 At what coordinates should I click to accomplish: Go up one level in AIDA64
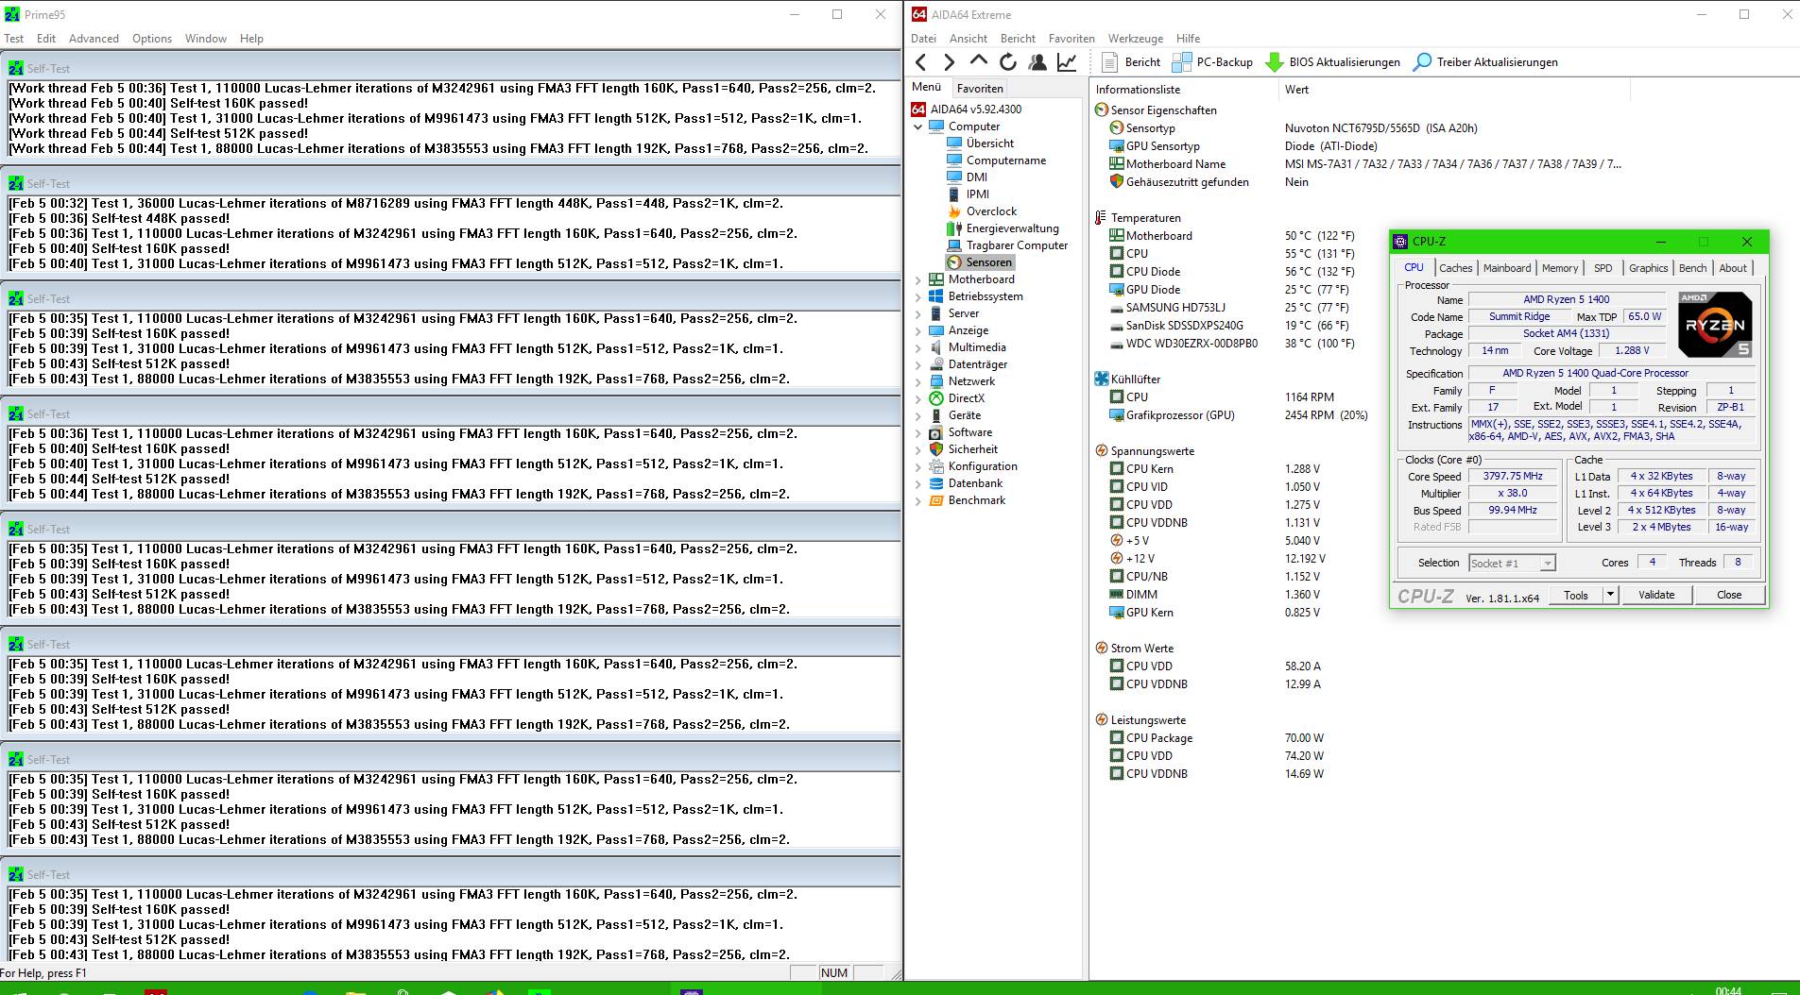point(979,62)
